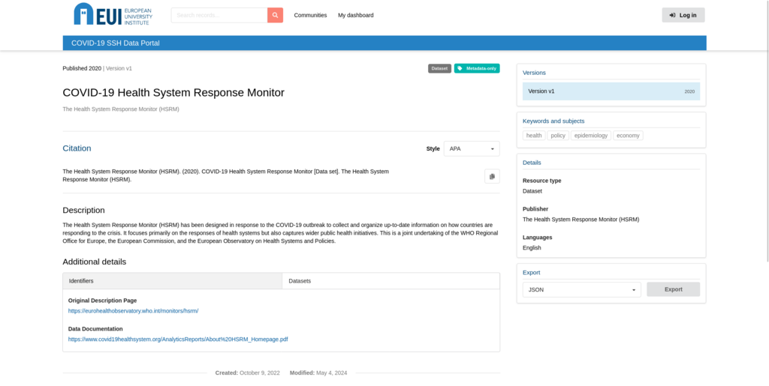Image resolution: width=769 pixels, height=386 pixels.
Task: Click the creator name under the title
Action: (121, 109)
